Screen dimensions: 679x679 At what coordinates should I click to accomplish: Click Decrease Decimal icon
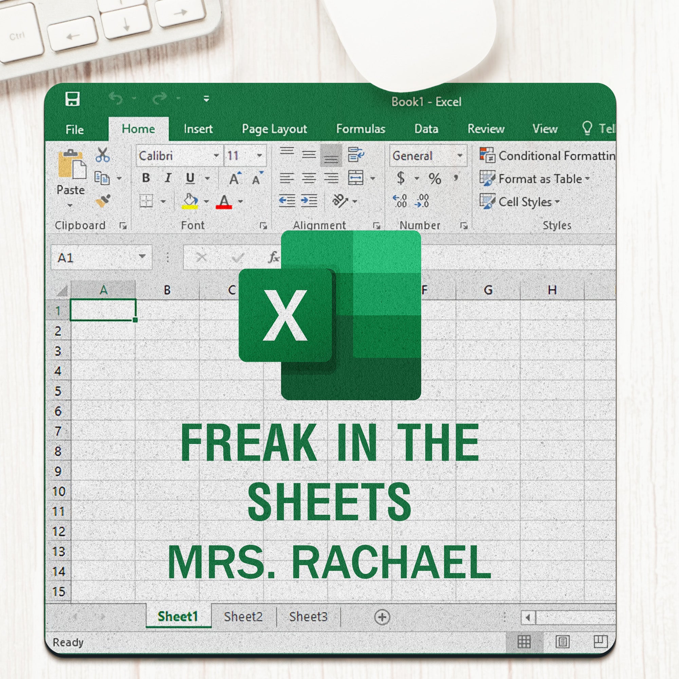421,201
